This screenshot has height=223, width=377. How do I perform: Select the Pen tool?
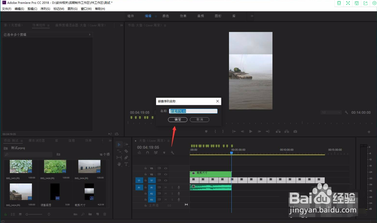pyautogui.click(x=126, y=158)
